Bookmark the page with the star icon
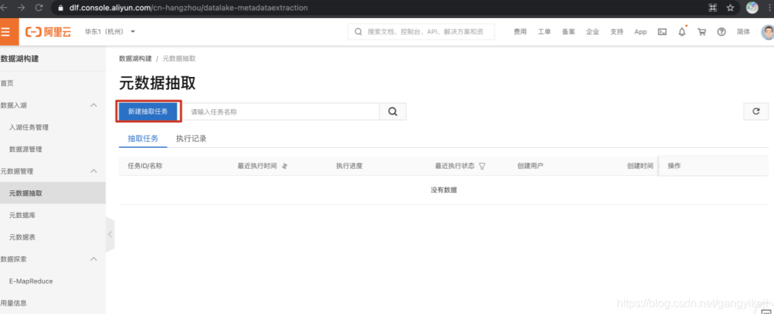774x316 pixels. [x=730, y=8]
